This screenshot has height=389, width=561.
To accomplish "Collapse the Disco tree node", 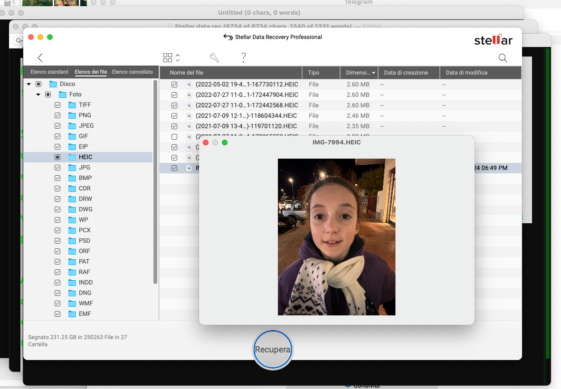I will pyautogui.click(x=29, y=84).
